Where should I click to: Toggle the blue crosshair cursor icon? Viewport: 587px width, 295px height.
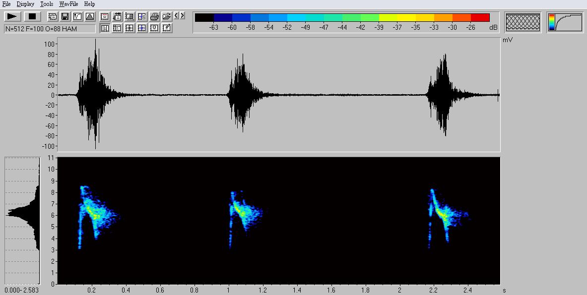(142, 28)
